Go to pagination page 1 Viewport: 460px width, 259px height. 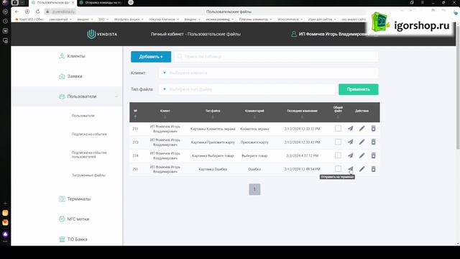(254, 189)
